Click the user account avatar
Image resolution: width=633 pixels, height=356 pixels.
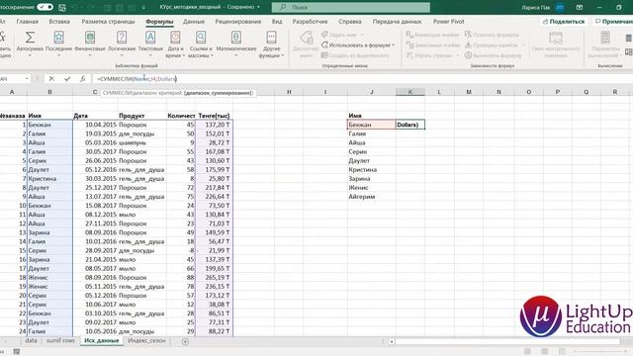[560, 7]
